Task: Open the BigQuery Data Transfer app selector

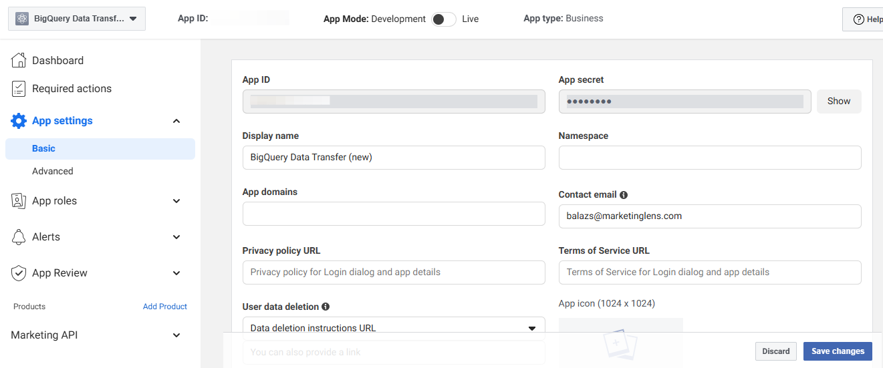Action: click(77, 19)
